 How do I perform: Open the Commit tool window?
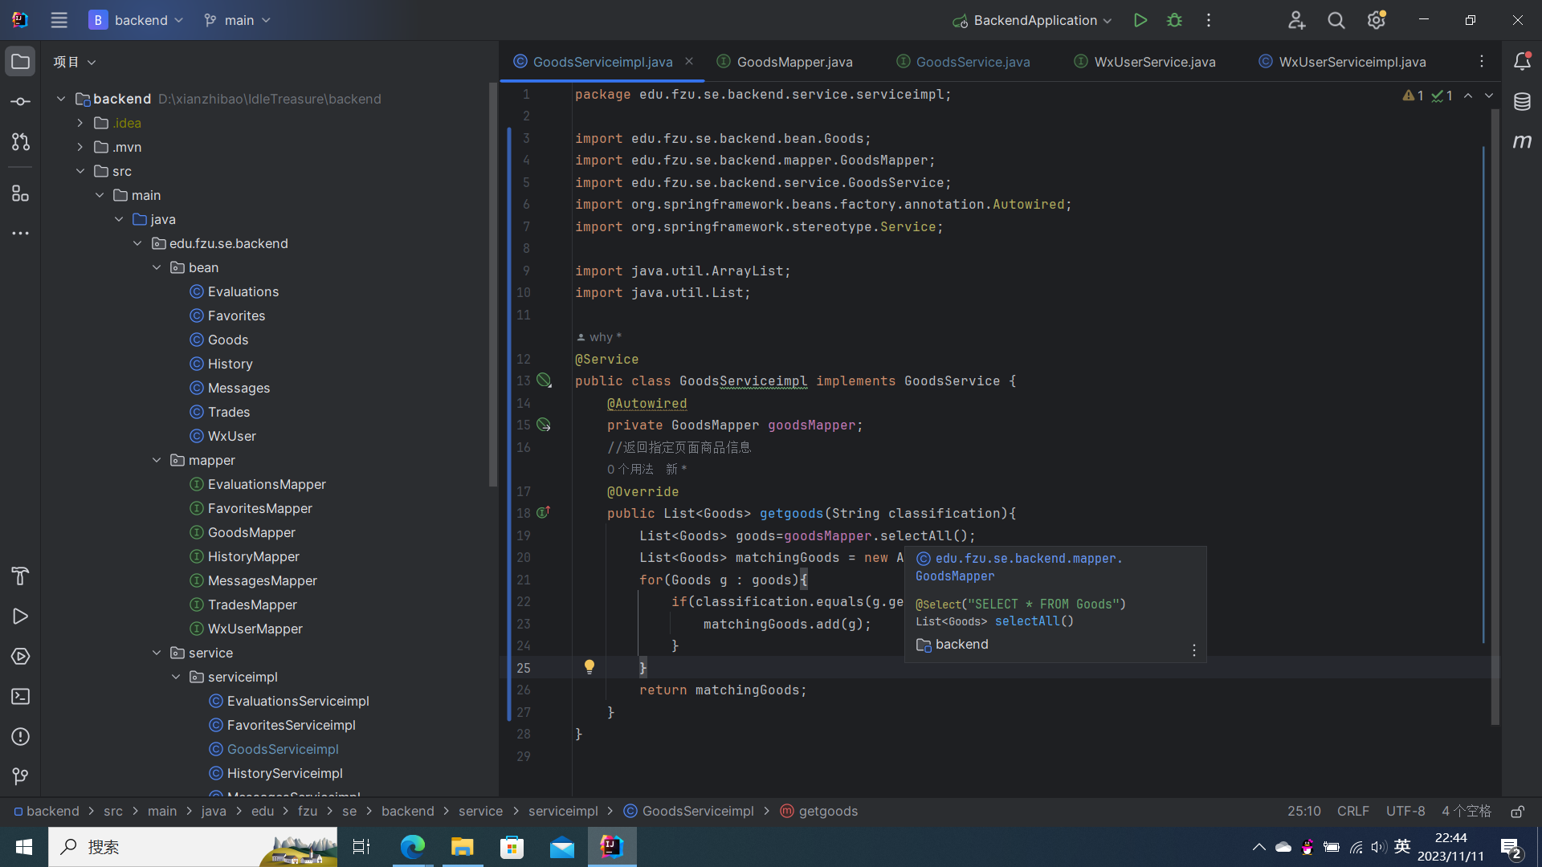[x=20, y=102]
